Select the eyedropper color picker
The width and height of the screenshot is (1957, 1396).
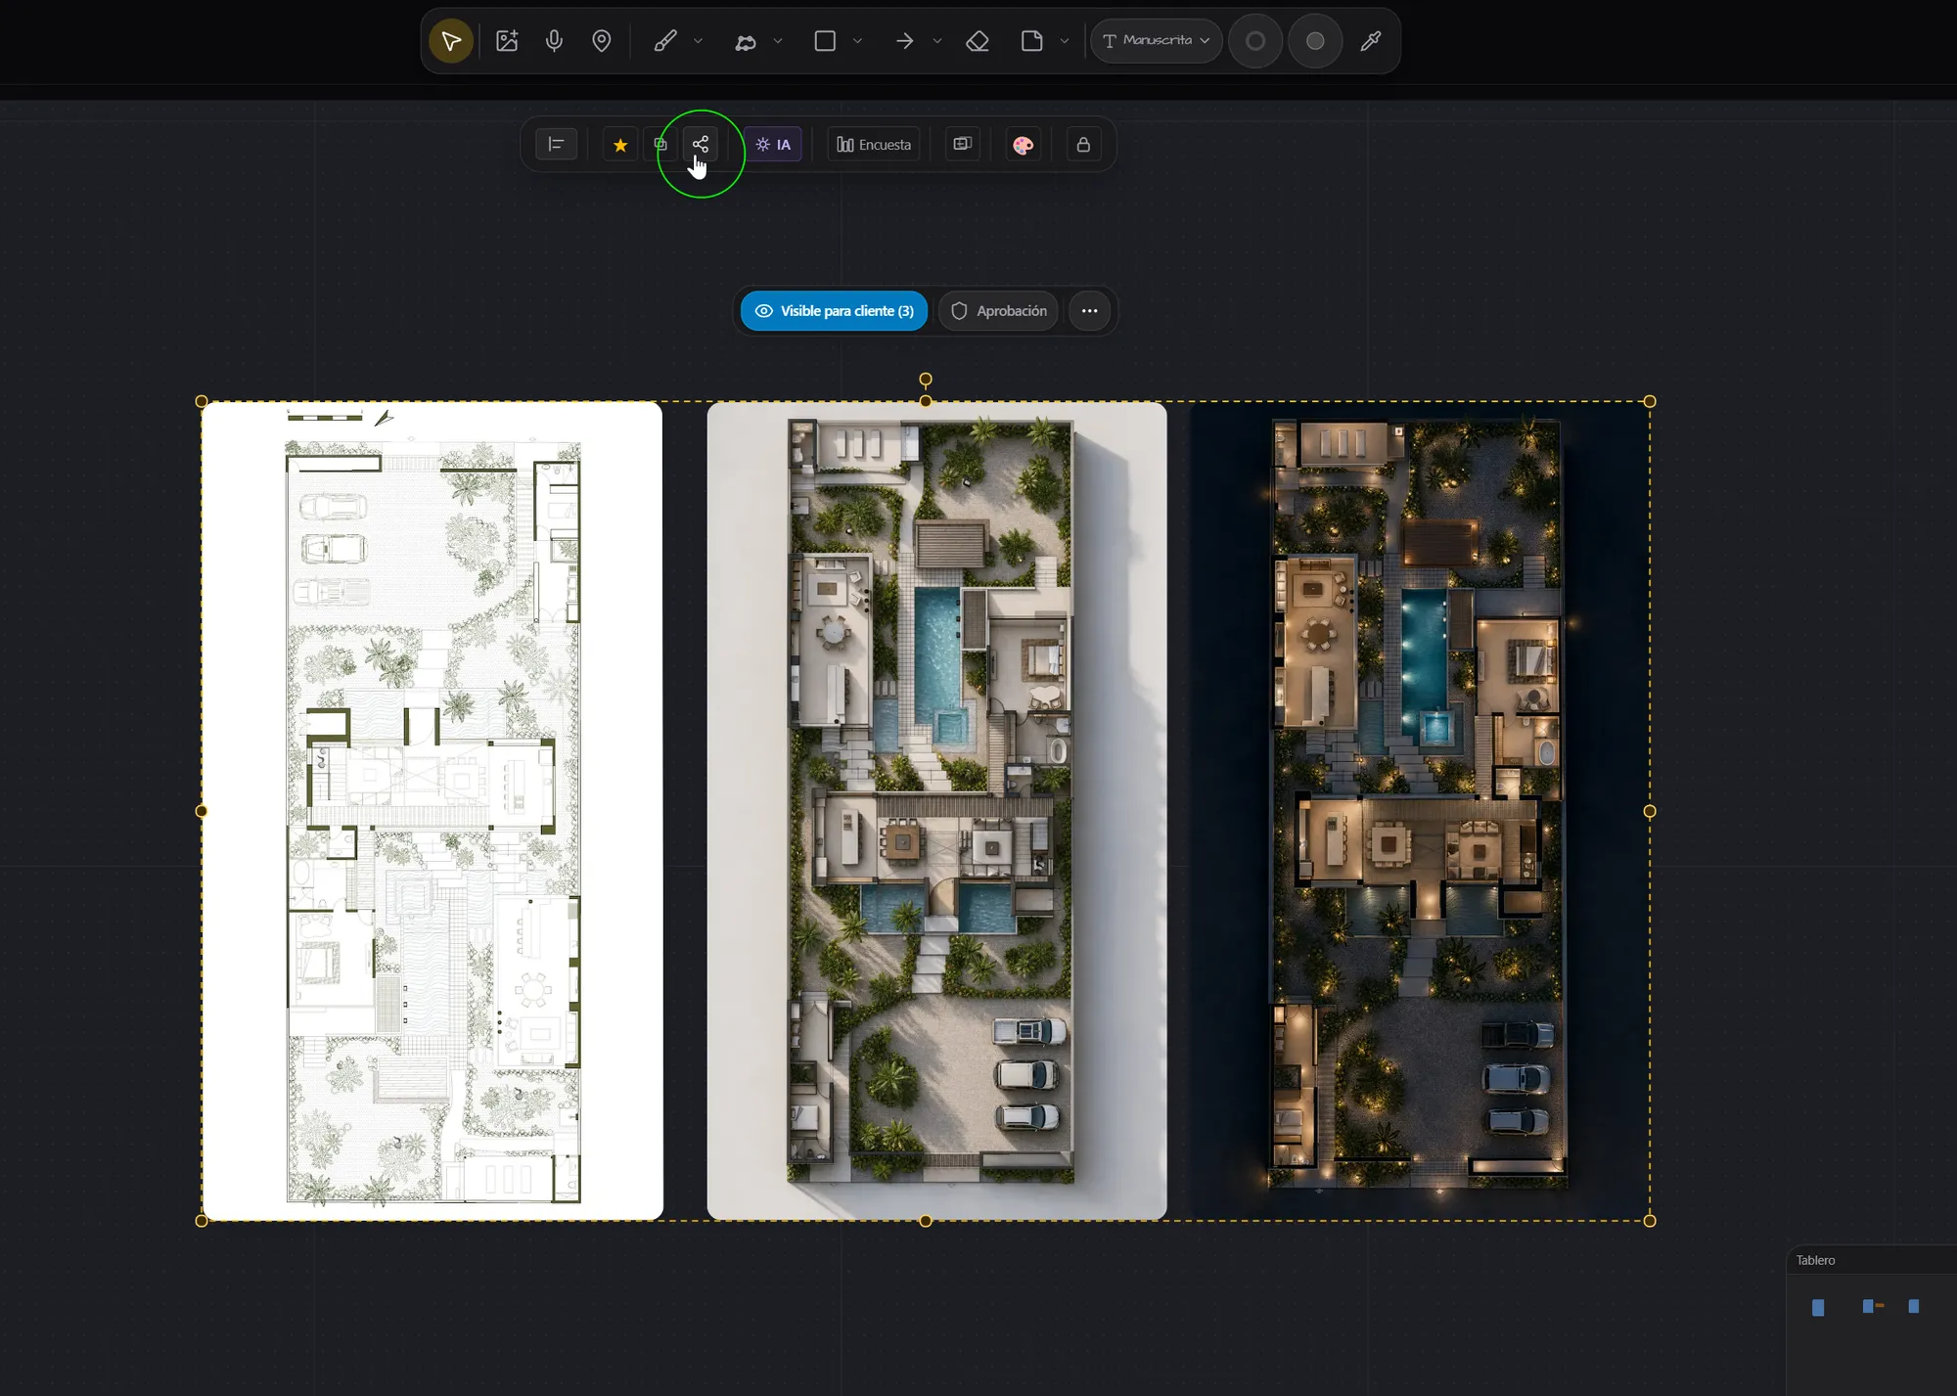point(1371,41)
